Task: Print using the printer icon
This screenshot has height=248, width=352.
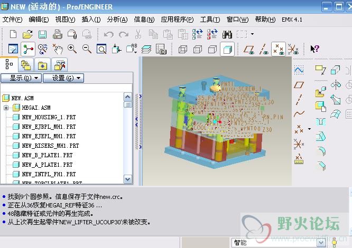Action: click(57, 34)
